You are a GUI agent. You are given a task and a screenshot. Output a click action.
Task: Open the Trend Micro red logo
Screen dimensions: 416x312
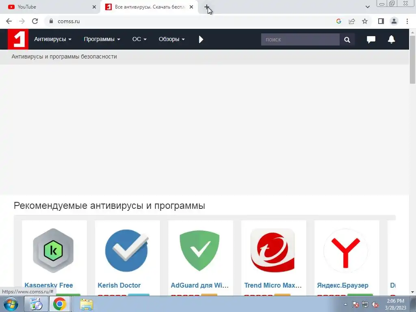coord(273,250)
